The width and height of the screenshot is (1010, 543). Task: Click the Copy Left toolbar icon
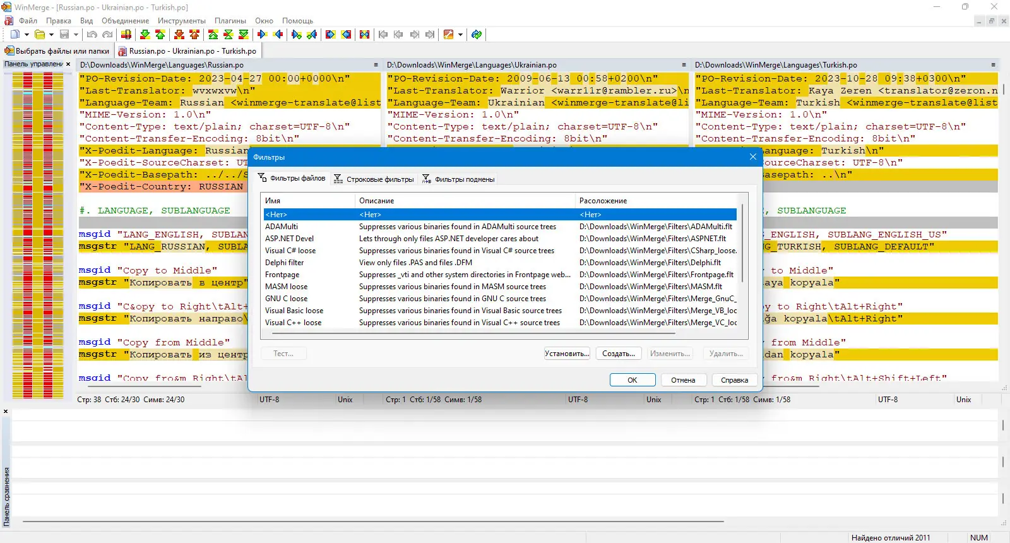click(x=278, y=35)
